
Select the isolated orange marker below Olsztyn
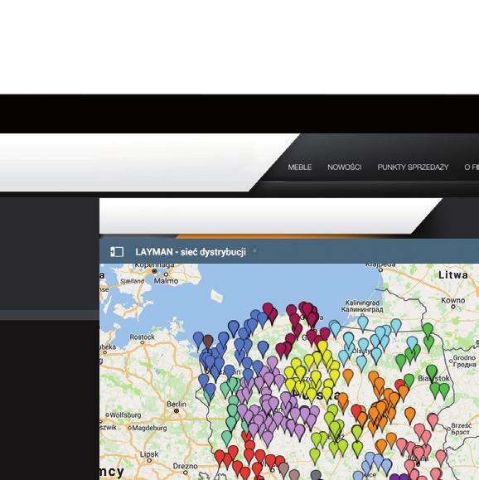tap(348, 376)
